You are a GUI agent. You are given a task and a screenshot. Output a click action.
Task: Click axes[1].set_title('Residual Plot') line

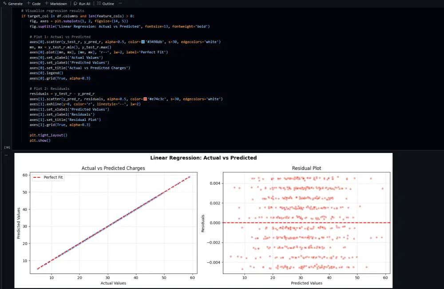tap(65, 120)
